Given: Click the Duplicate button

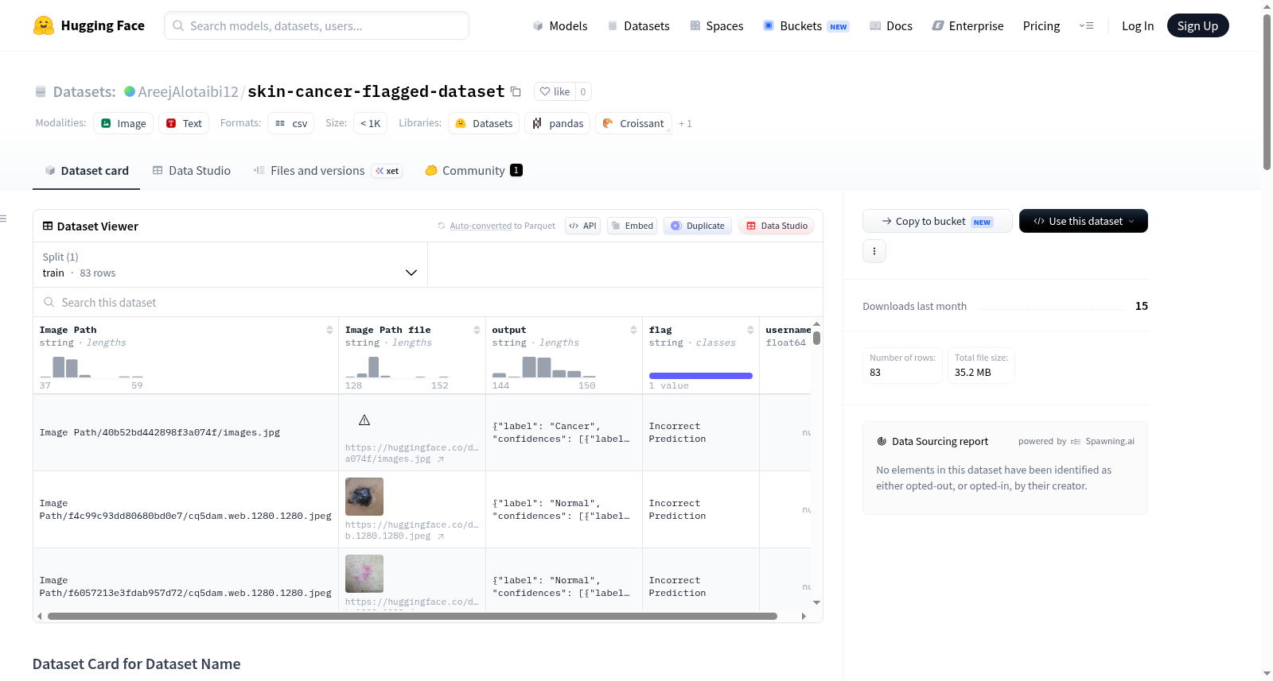Looking at the screenshot, I should click(697, 226).
